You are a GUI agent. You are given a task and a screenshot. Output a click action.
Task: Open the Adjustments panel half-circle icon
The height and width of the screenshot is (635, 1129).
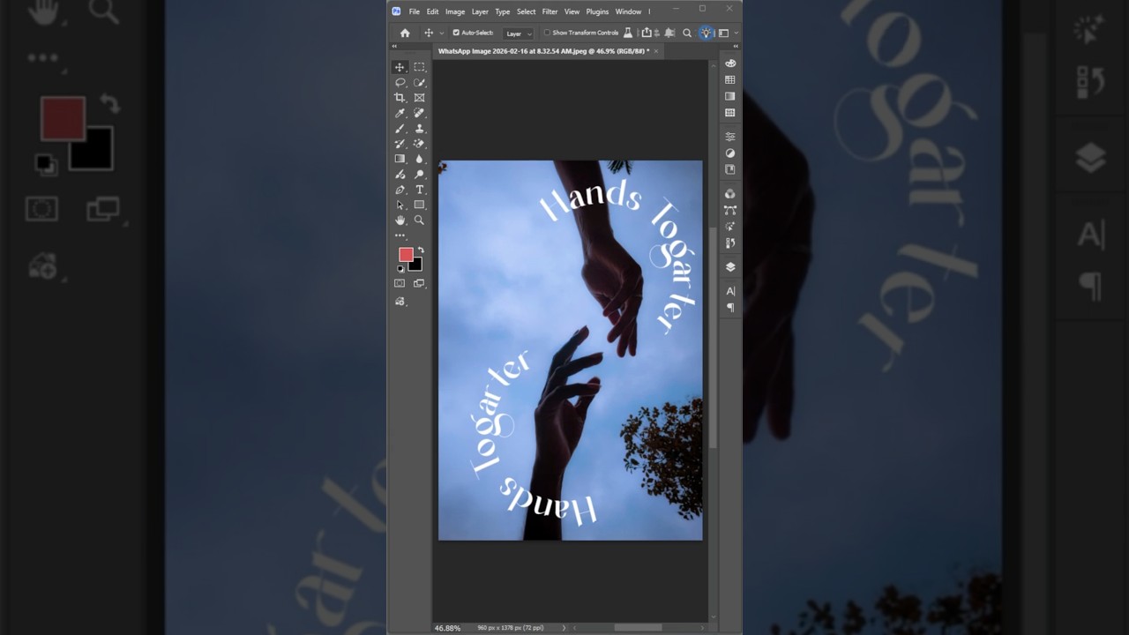click(x=730, y=153)
